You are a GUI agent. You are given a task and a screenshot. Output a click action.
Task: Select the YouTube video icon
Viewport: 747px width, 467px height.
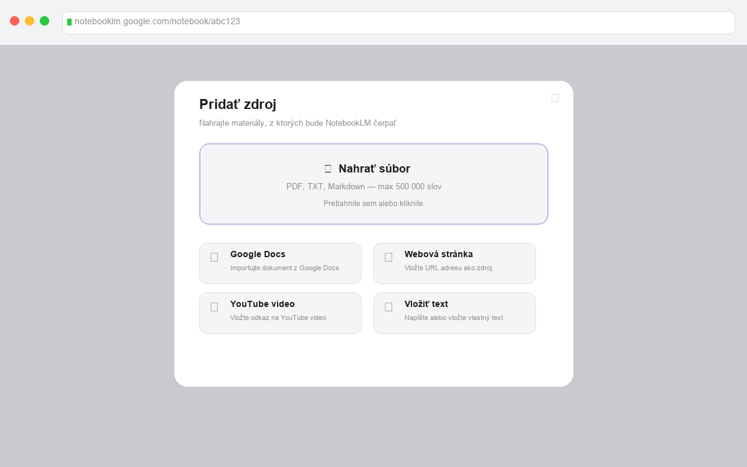click(x=214, y=306)
